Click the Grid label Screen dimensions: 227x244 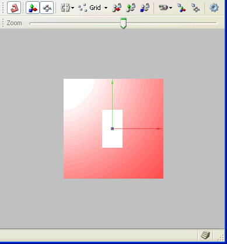tap(95, 8)
